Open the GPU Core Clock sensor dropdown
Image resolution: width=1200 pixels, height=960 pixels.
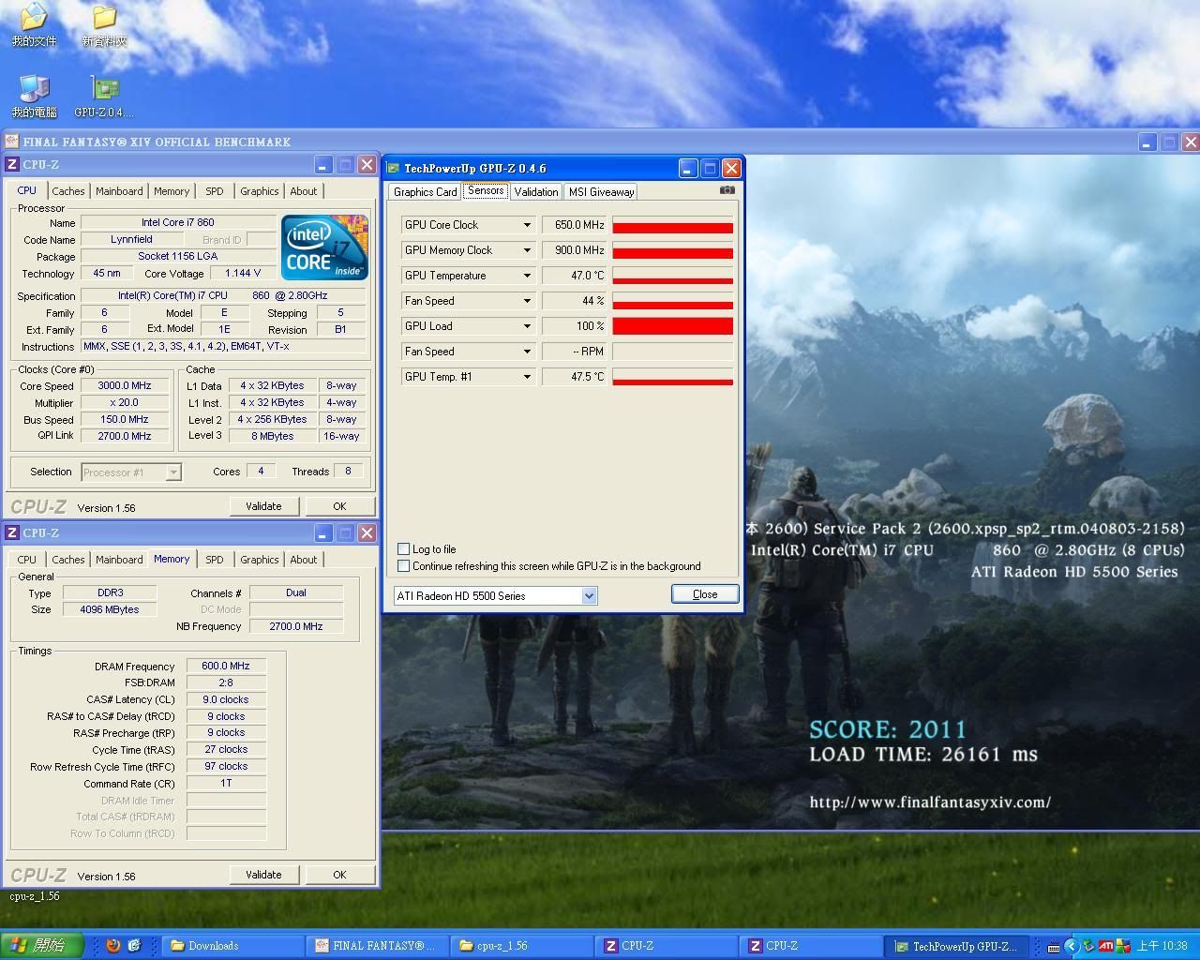(527, 225)
